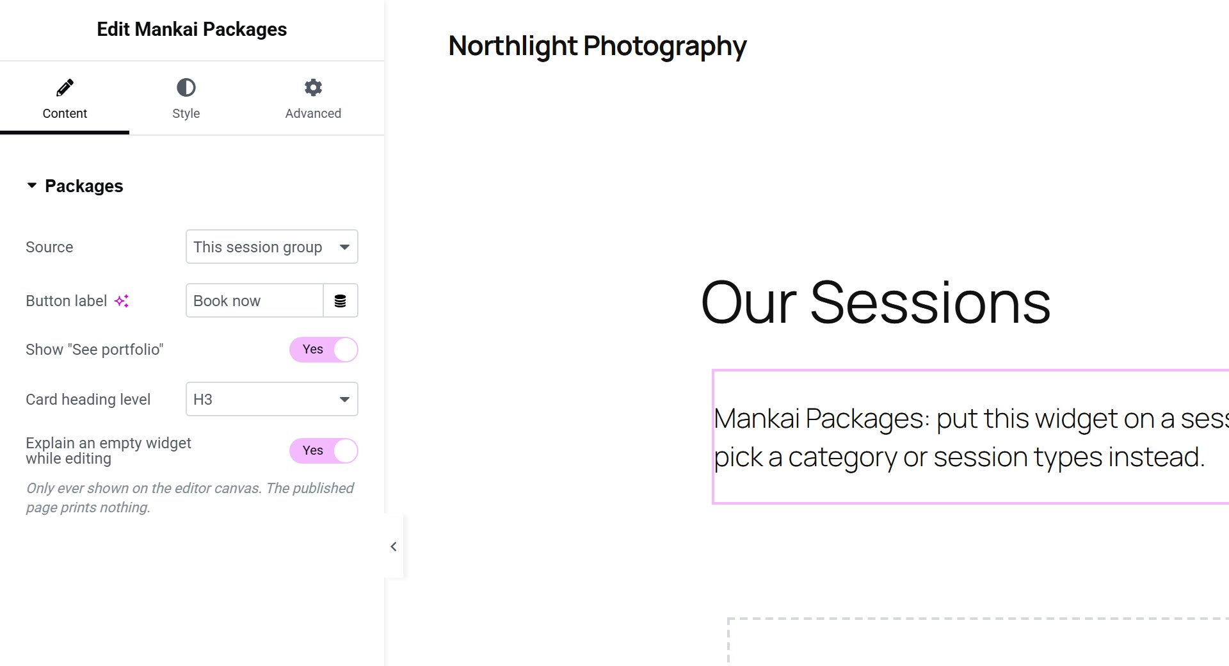Click the Packages section caret triangle
Viewport: 1229px width, 666px height.
(31, 186)
